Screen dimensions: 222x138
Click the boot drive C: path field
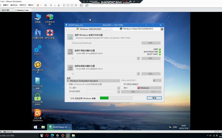pos(104,58)
